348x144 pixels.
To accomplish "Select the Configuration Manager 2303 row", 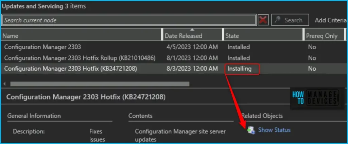I will coord(174,47).
